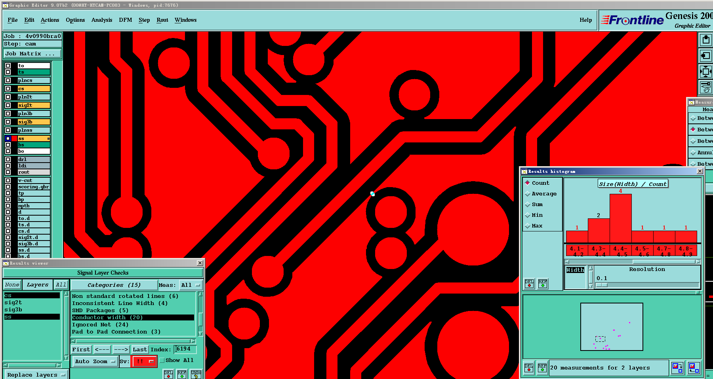Click upper DEL icon in Results histogram
Viewport: 713px width, 379px height.
tap(529, 283)
